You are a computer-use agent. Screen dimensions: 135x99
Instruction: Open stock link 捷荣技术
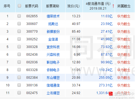click(x=53, y=16)
